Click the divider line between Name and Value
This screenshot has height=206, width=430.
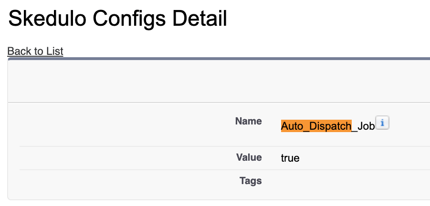click(x=225, y=146)
